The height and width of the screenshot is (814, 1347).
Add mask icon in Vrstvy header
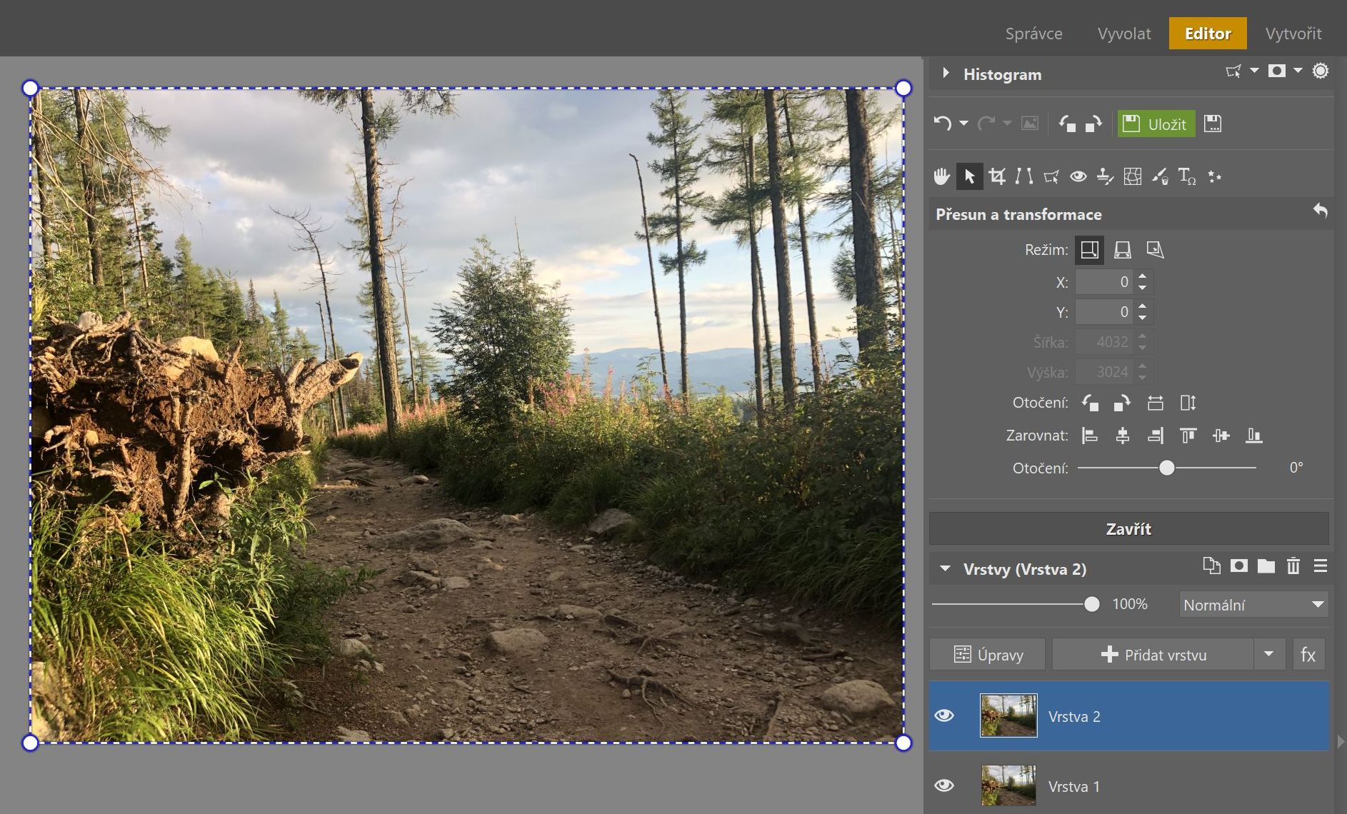pyautogui.click(x=1239, y=566)
